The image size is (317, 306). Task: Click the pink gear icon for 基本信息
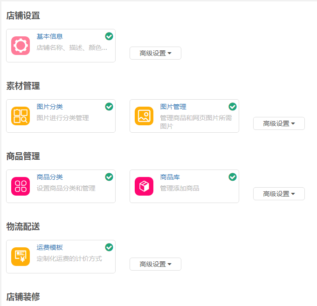click(x=21, y=46)
